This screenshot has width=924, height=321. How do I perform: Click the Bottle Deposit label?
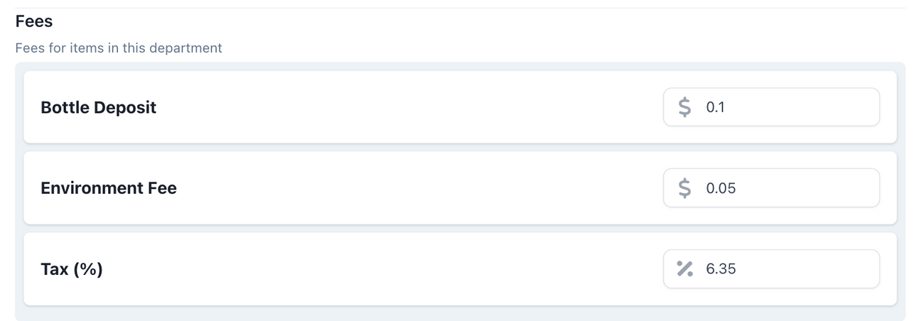pyautogui.click(x=98, y=108)
